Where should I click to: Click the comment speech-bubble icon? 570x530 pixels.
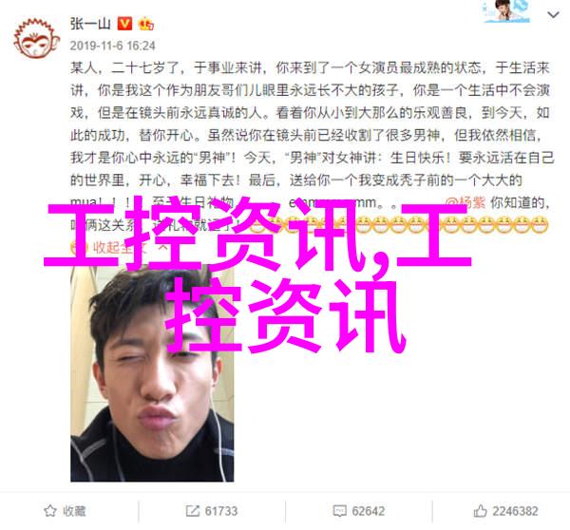[339, 511]
